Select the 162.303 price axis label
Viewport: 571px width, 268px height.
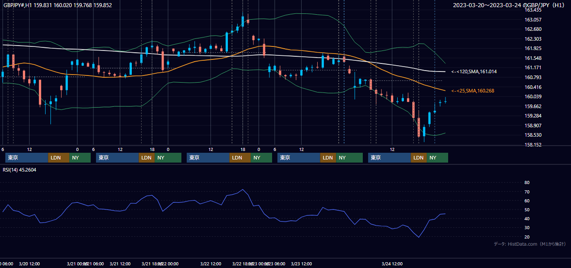[533, 39]
